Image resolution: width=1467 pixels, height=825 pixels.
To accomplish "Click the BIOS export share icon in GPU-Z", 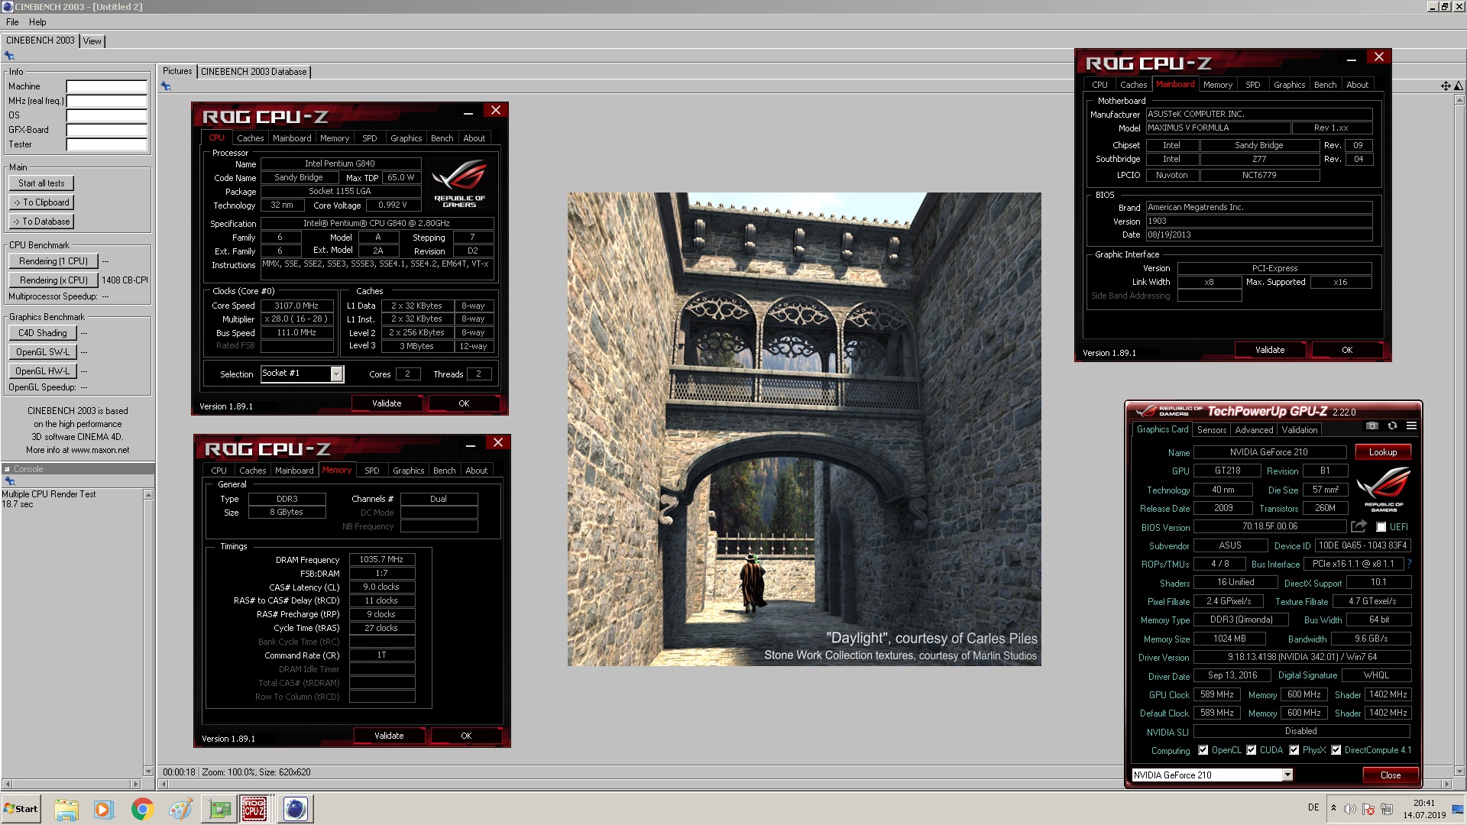I will tap(1359, 526).
